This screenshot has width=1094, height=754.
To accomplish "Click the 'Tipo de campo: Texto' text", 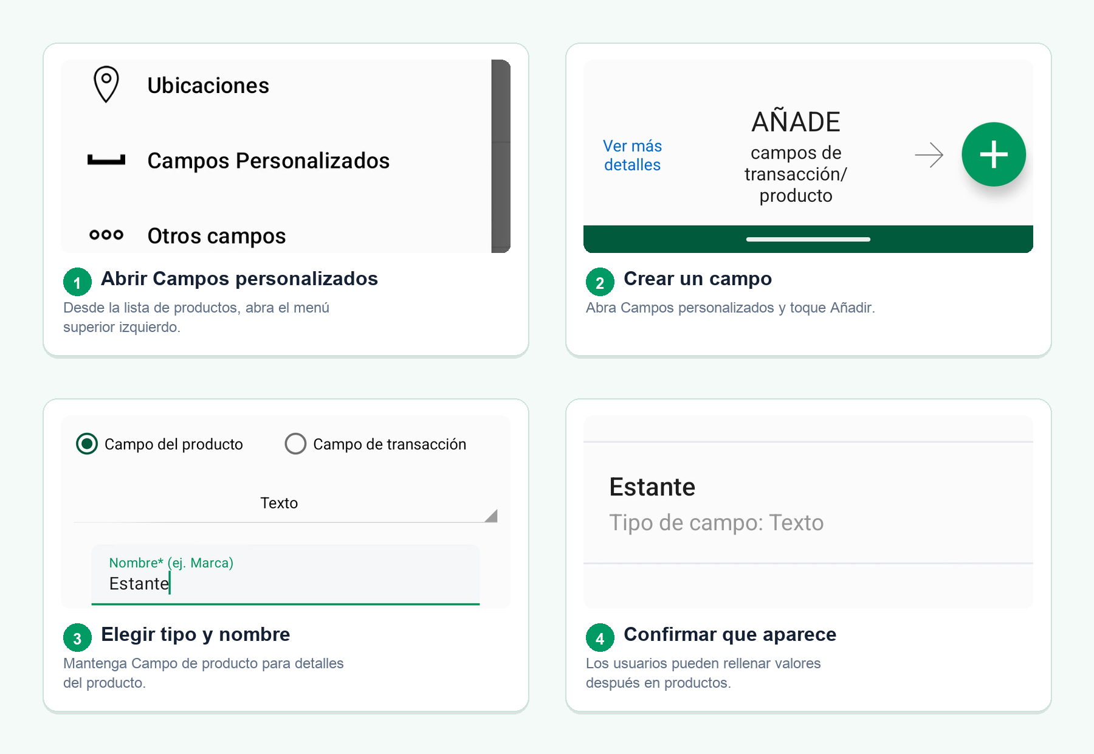I will 716,522.
